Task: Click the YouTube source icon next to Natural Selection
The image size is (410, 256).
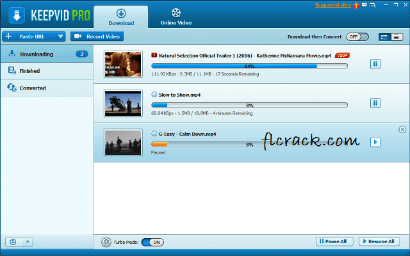Action: [154, 55]
